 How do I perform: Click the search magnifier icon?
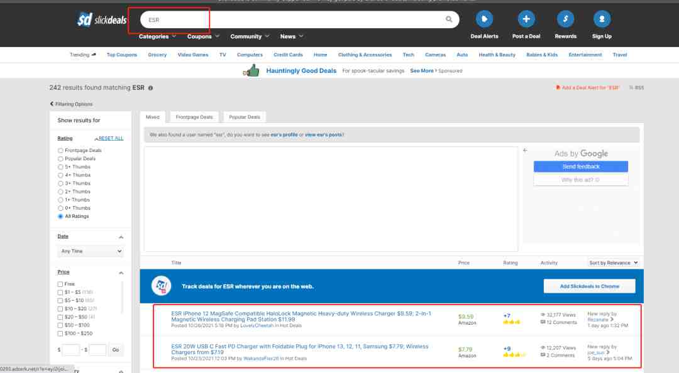point(449,19)
